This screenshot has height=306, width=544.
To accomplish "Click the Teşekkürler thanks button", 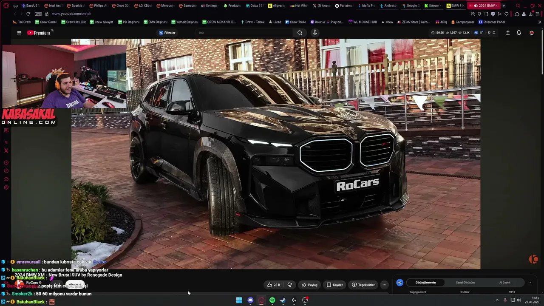I will click(363, 285).
